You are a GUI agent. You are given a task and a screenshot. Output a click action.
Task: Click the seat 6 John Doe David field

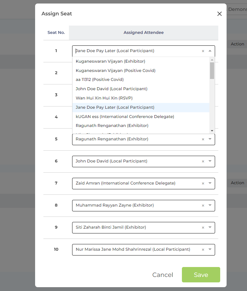144,161
